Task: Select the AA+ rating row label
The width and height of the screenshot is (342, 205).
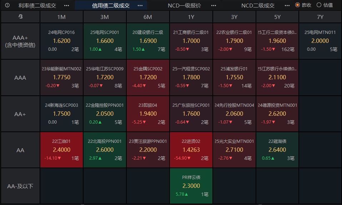Action: (x=20, y=114)
